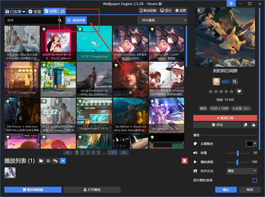Go to page 3
The width and height of the screenshot is (265, 197).
[88, 152]
